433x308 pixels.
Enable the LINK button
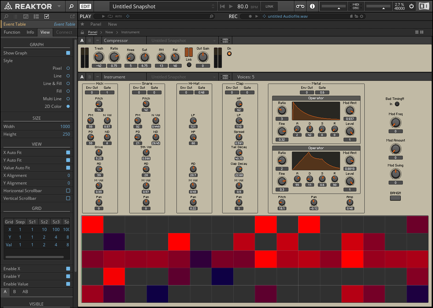pyautogui.click(x=269, y=6)
